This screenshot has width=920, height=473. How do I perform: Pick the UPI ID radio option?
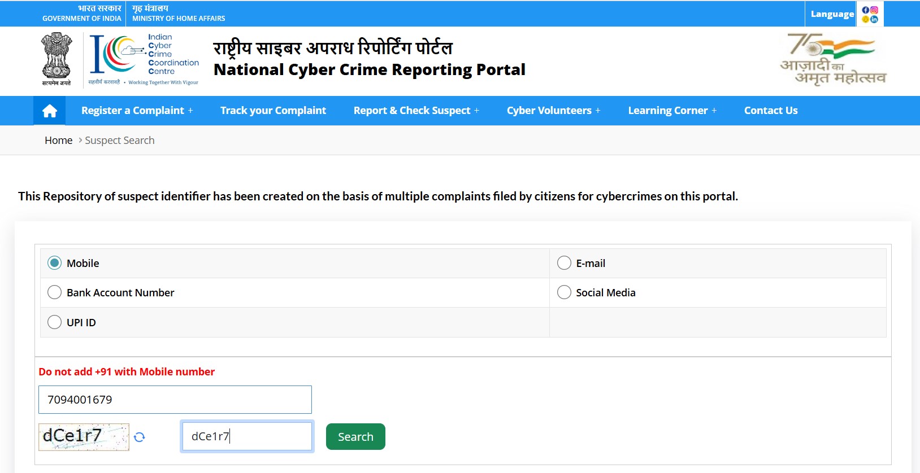[54, 322]
